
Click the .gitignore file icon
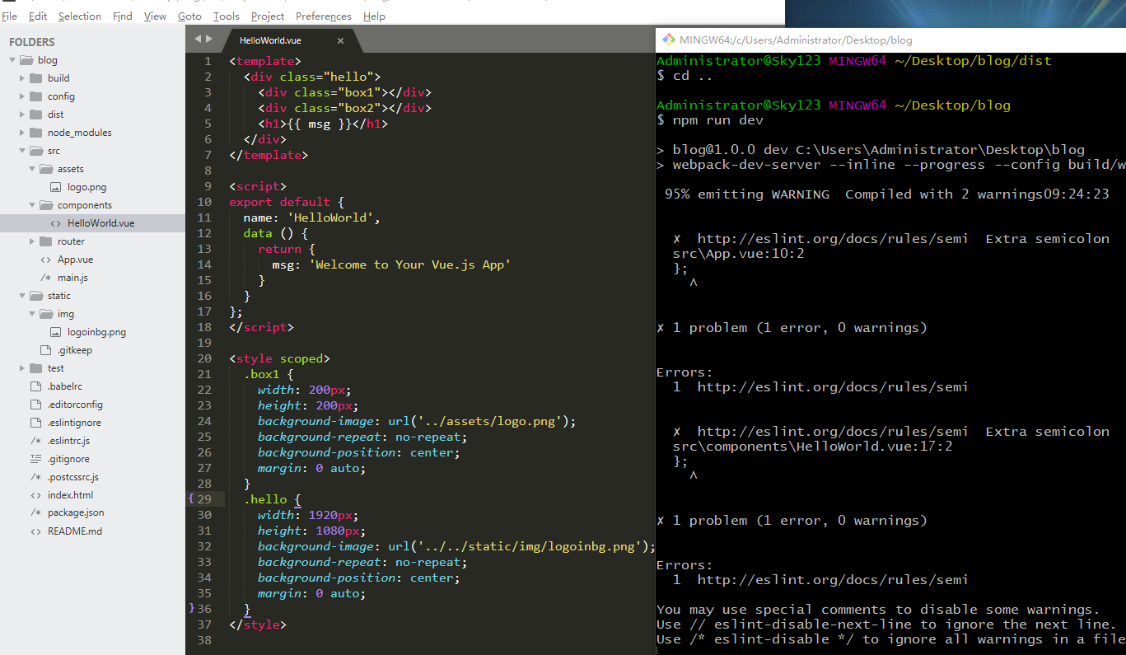tap(35, 459)
